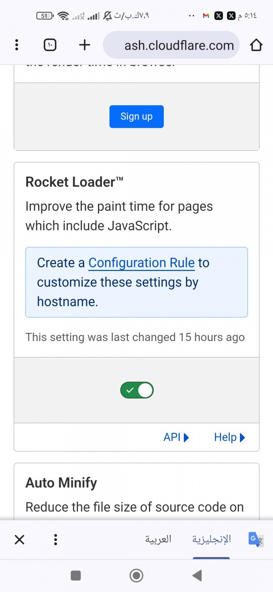
Task: Go to browser home page icon
Action: (256, 45)
